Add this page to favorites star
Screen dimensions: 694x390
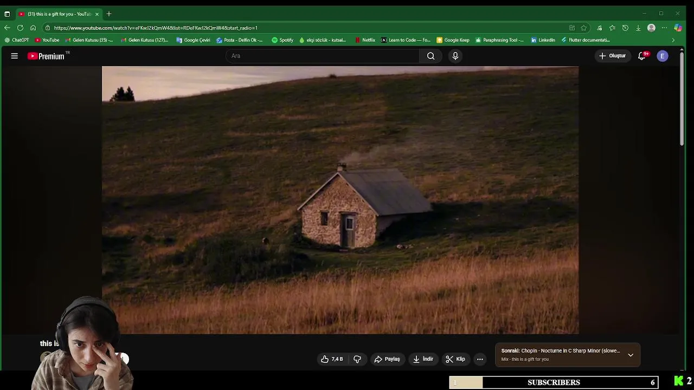coord(584,28)
